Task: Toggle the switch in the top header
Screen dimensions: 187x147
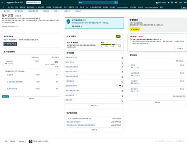Action: [157, 3]
